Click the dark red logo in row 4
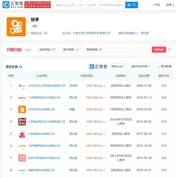The width and height of the screenshot is (176, 178). [22, 121]
